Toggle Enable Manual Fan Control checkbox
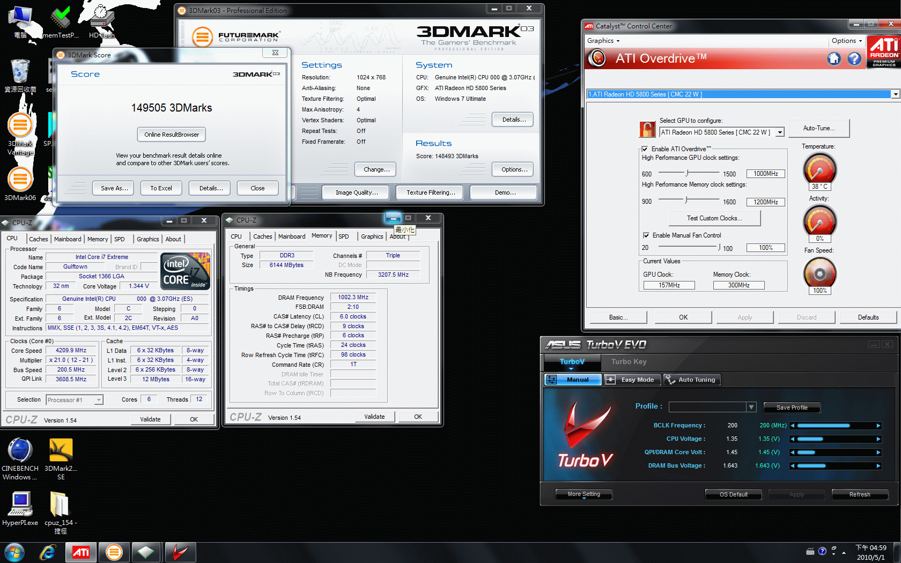901x563 pixels. pos(646,235)
